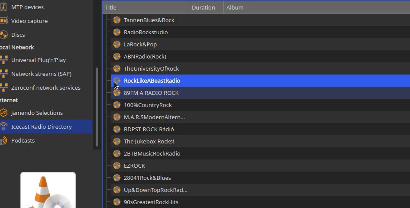The width and height of the screenshot is (410, 208).
Task: Click the BDPST ROCK Rádió stream icon
Action: (x=117, y=129)
